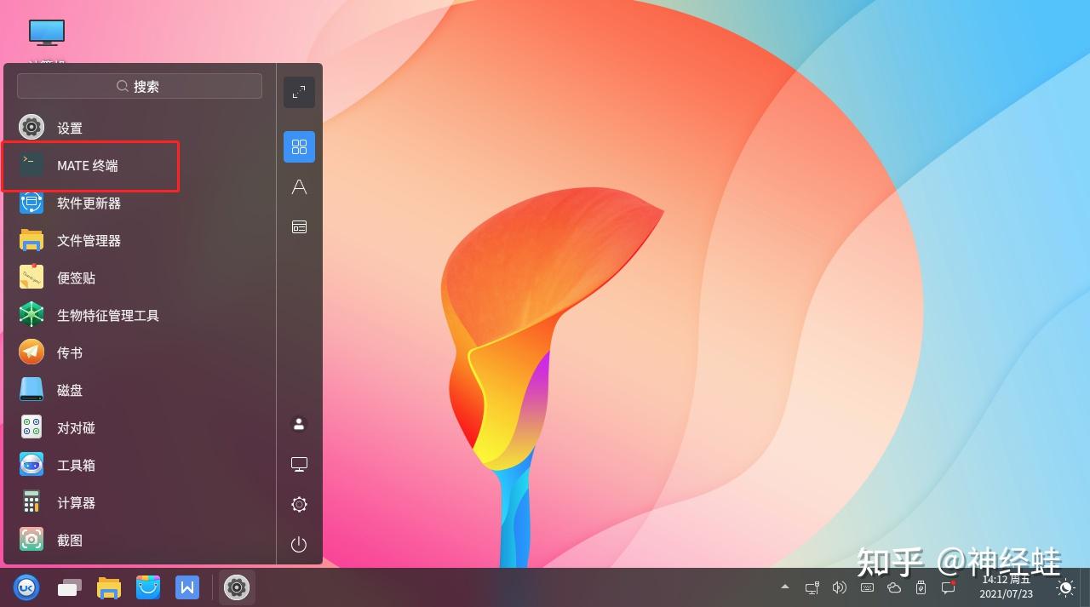Switch to alphabetical sorting view

[299, 186]
